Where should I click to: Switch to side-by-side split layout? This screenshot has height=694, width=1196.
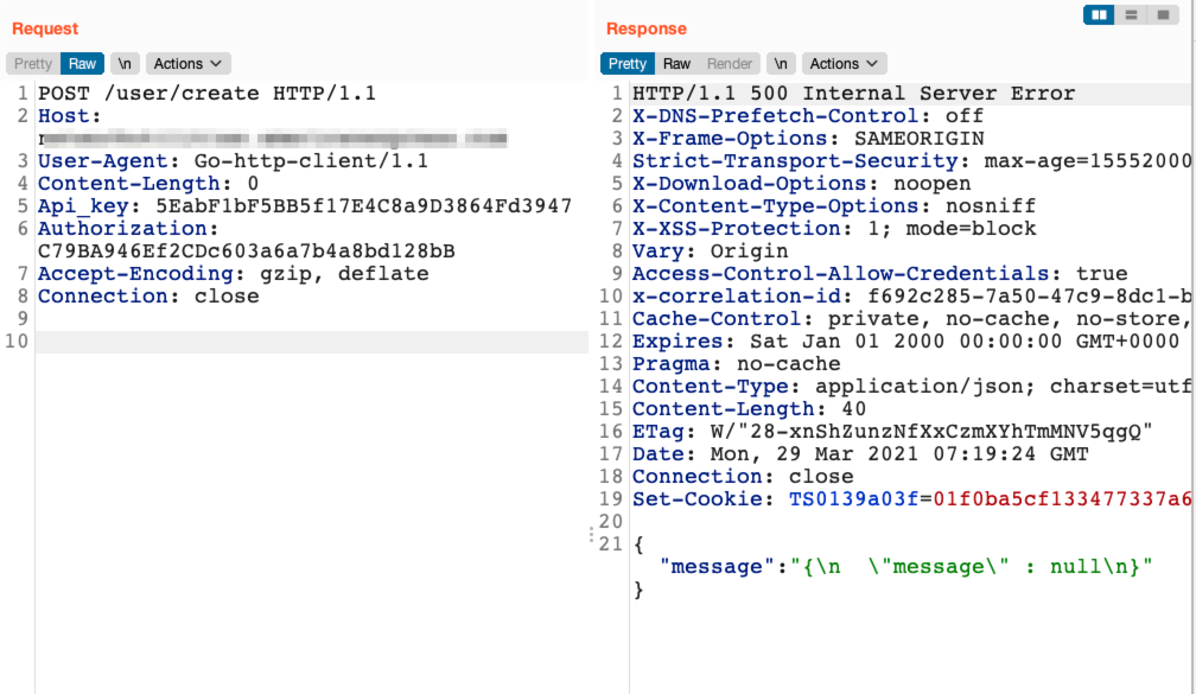tap(1099, 15)
